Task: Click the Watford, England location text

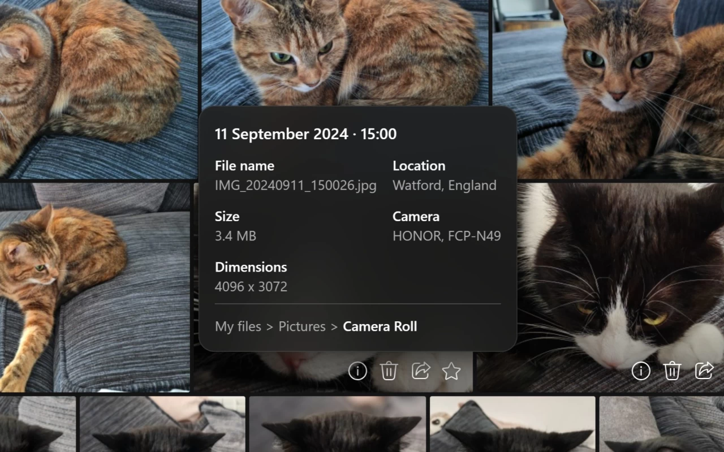Action: coord(444,185)
